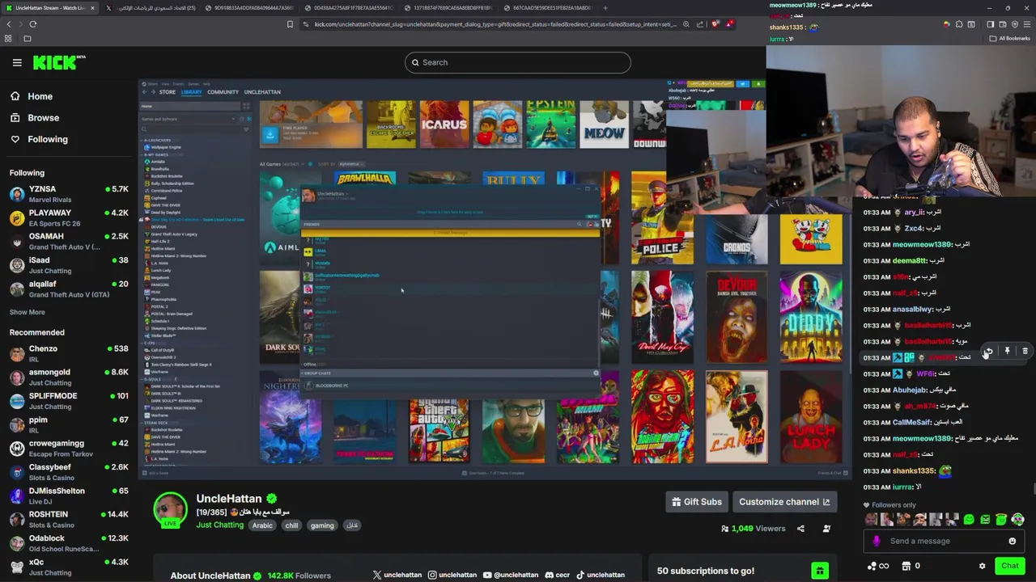This screenshot has height=582, width=1036.
Task: Select the Arabic tag
Action: tap(262, 525)
